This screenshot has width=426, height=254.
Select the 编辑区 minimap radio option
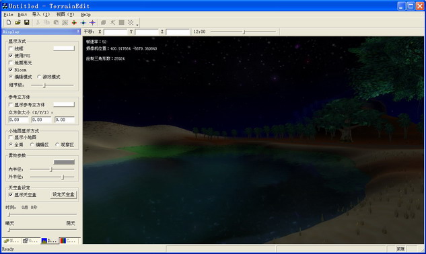pos(32,144)
